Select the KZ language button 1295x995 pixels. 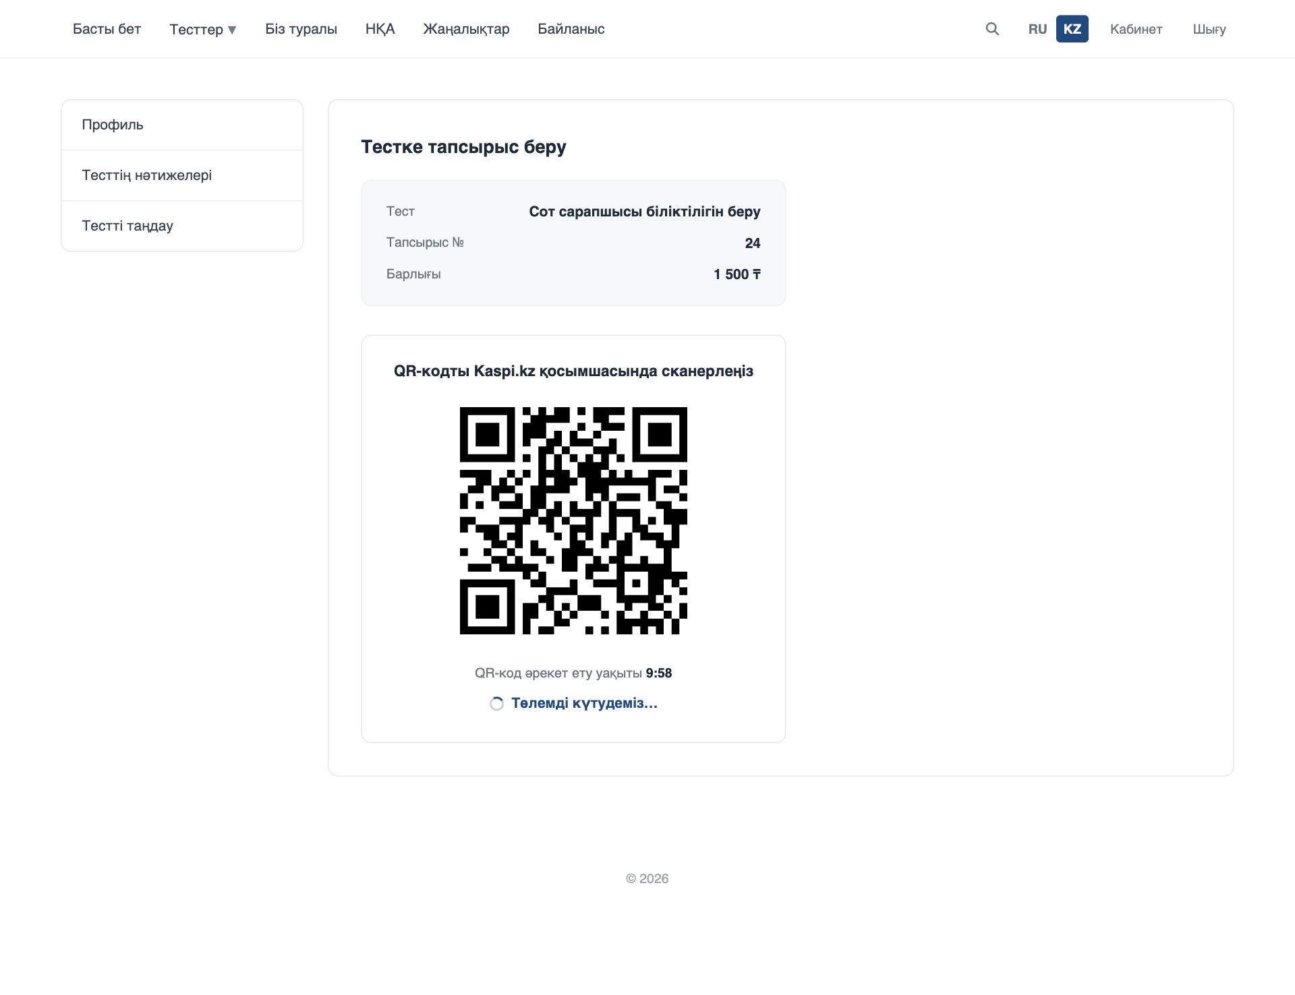(1072, 29)
